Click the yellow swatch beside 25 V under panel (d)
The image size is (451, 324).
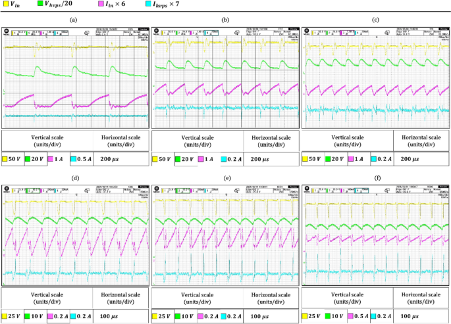click(5, 316)
